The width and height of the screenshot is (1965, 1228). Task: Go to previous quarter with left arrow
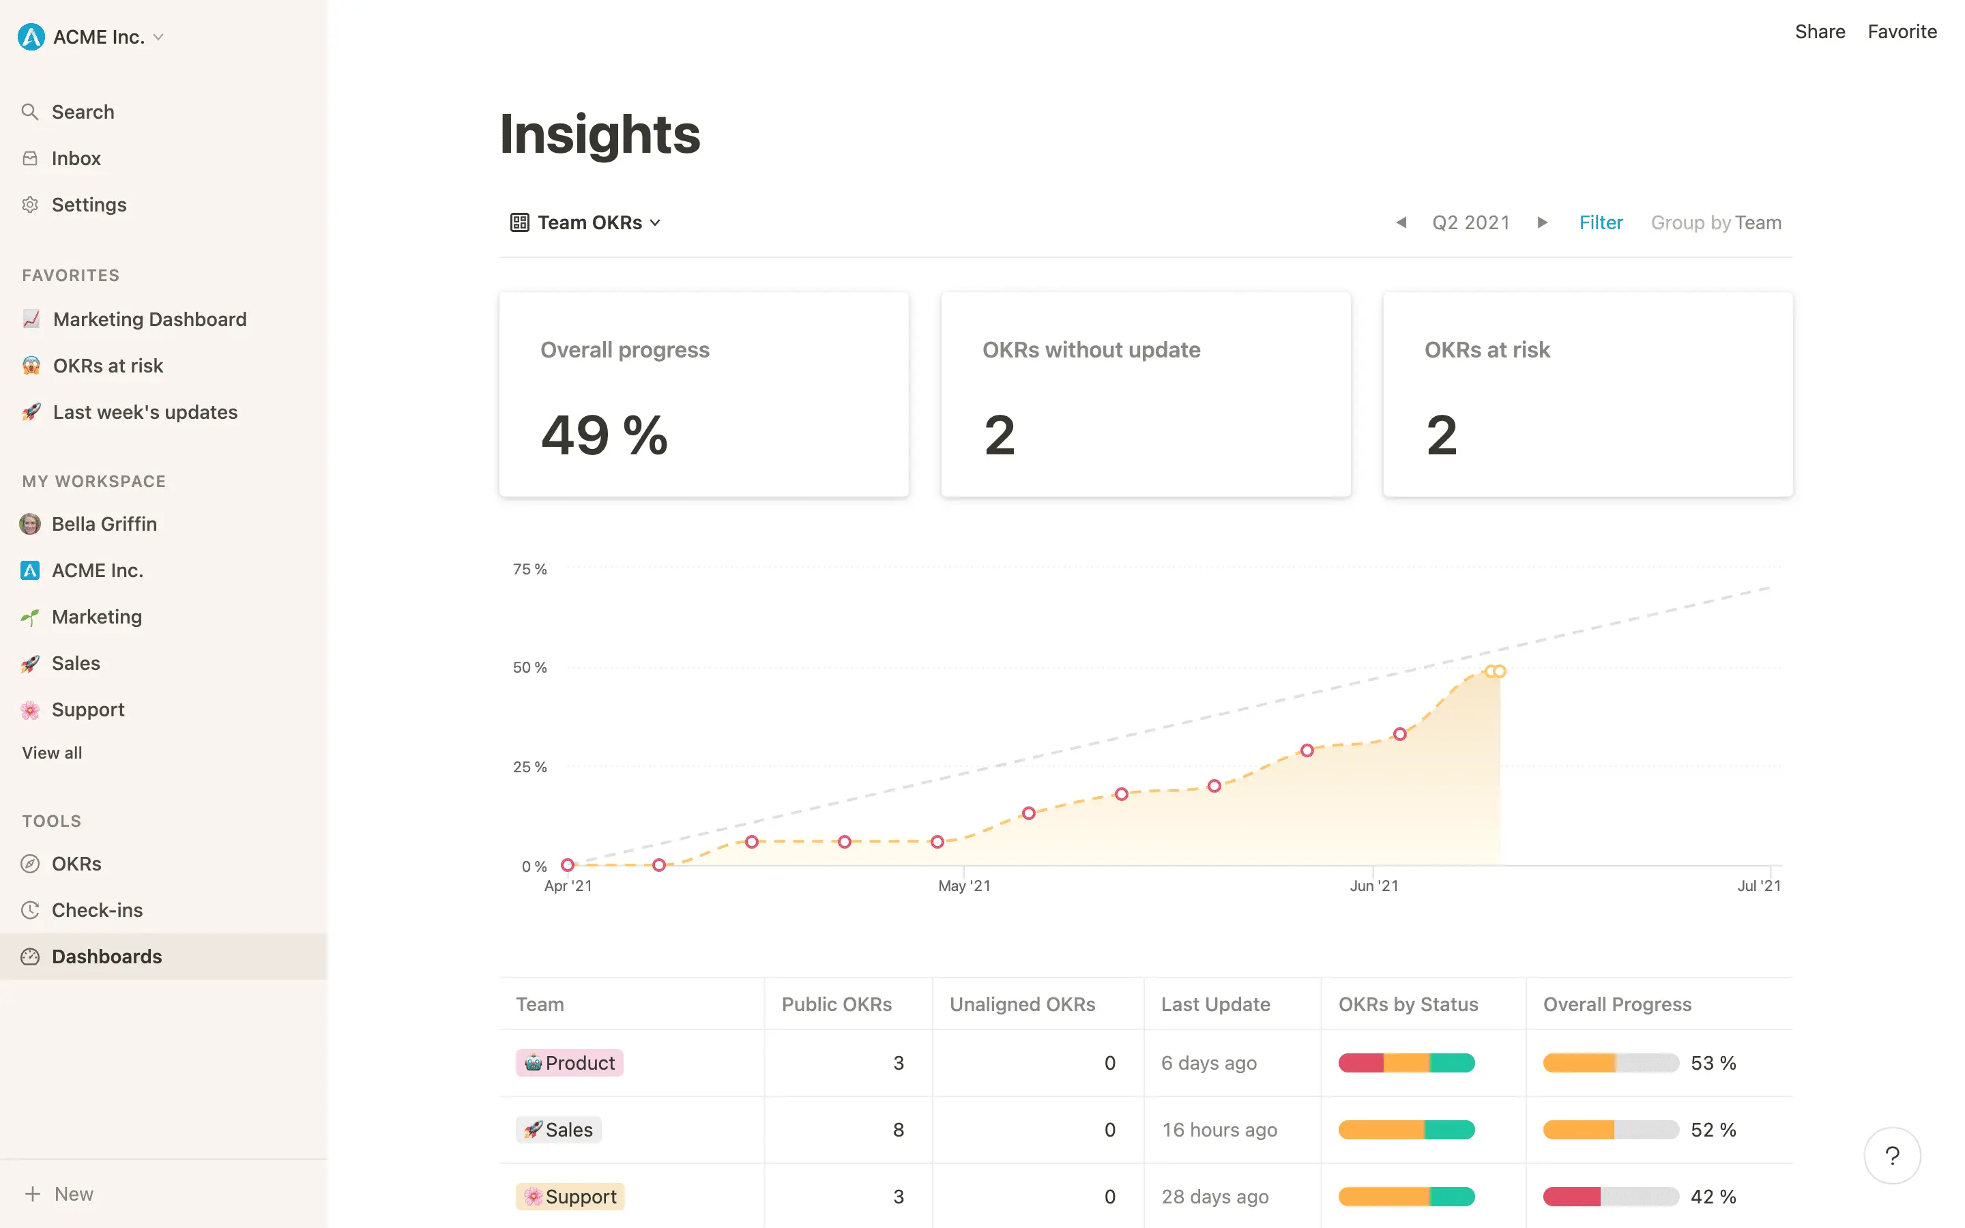click(1401, 222)
